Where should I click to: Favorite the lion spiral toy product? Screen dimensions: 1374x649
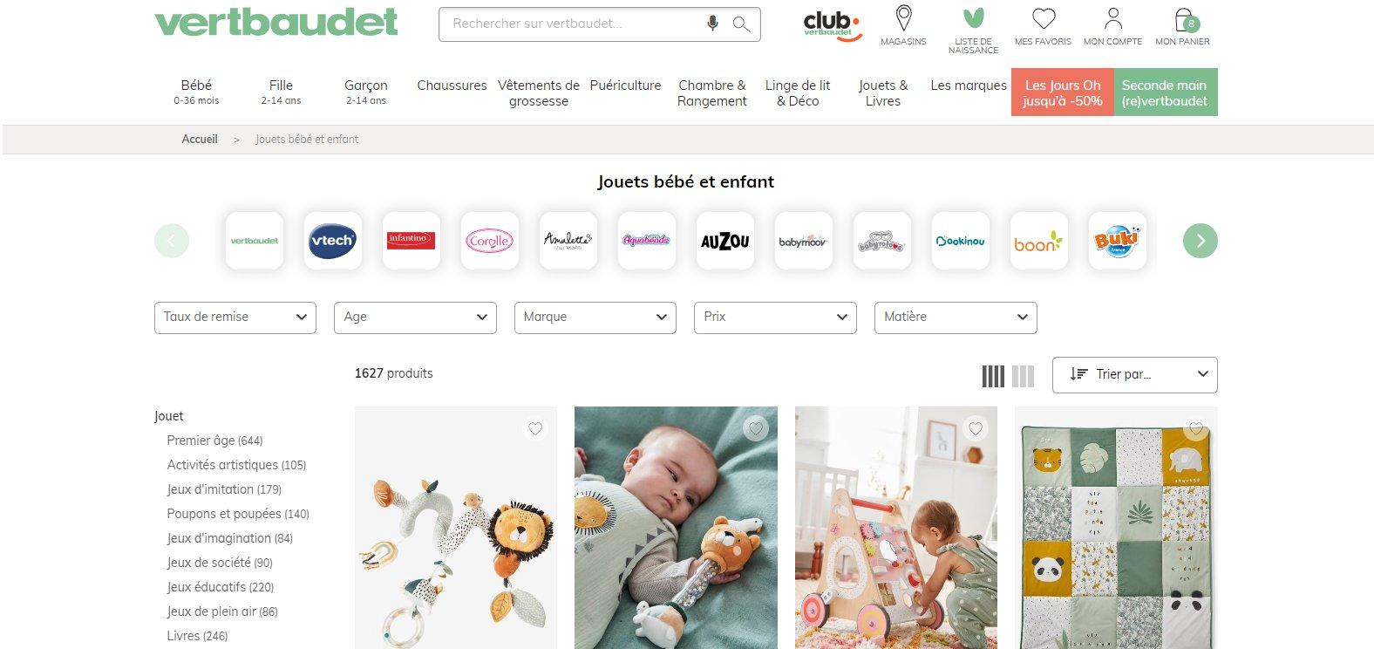tap(535, 428)
